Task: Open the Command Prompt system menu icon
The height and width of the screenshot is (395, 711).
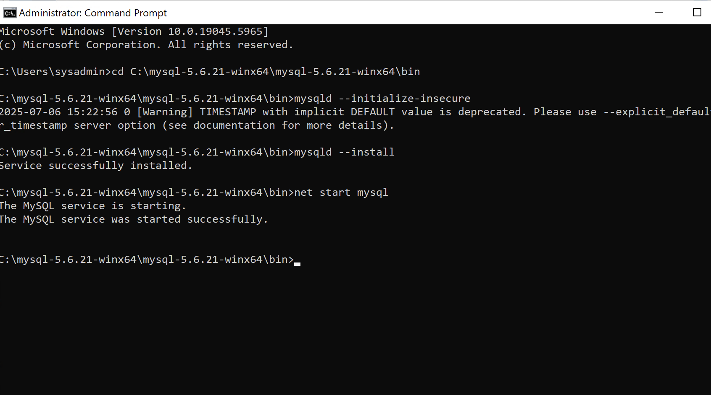Action: (x=10, y=13)
